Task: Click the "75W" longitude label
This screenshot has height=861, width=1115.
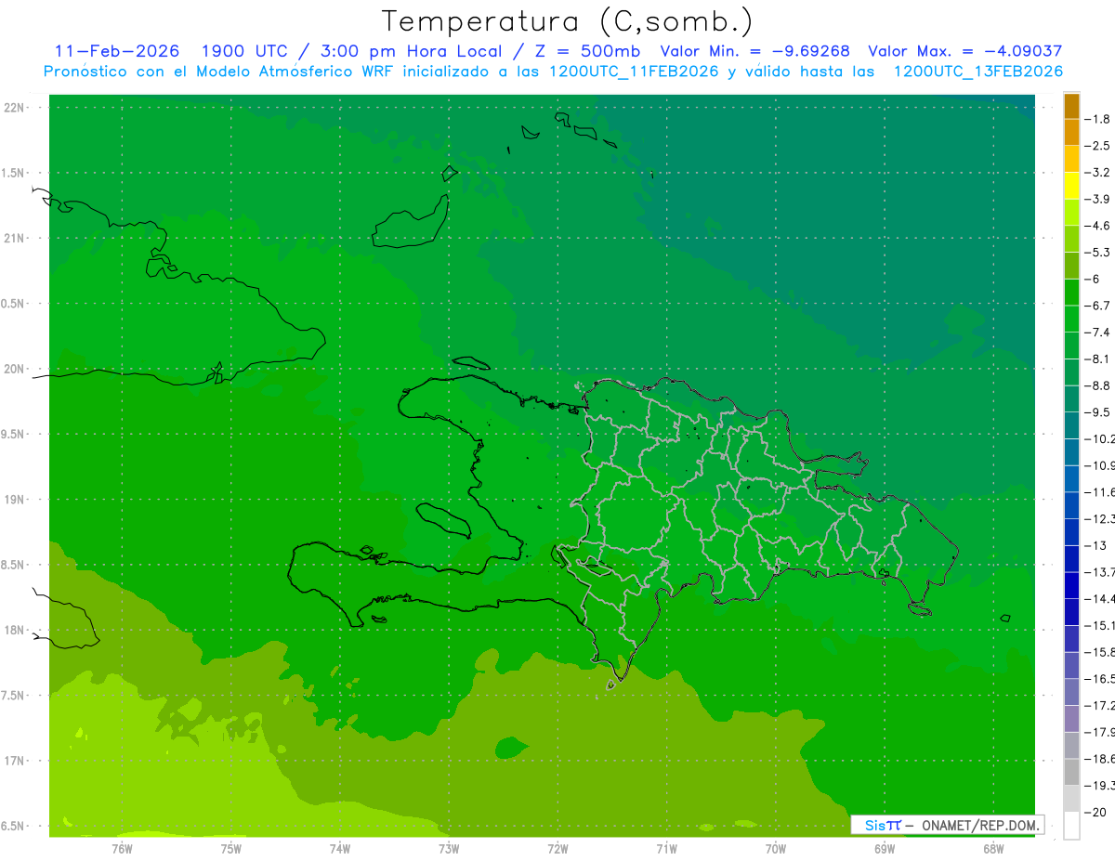Action: (231, 848)
